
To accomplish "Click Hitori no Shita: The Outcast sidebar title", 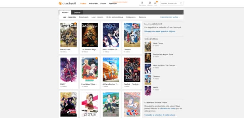I will click(x=164, y=65).
